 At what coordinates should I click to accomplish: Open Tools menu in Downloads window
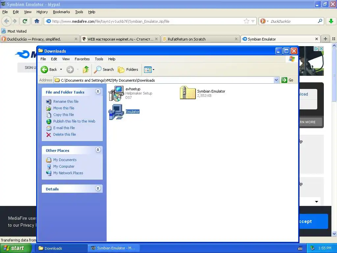click(x=99, y=59)
